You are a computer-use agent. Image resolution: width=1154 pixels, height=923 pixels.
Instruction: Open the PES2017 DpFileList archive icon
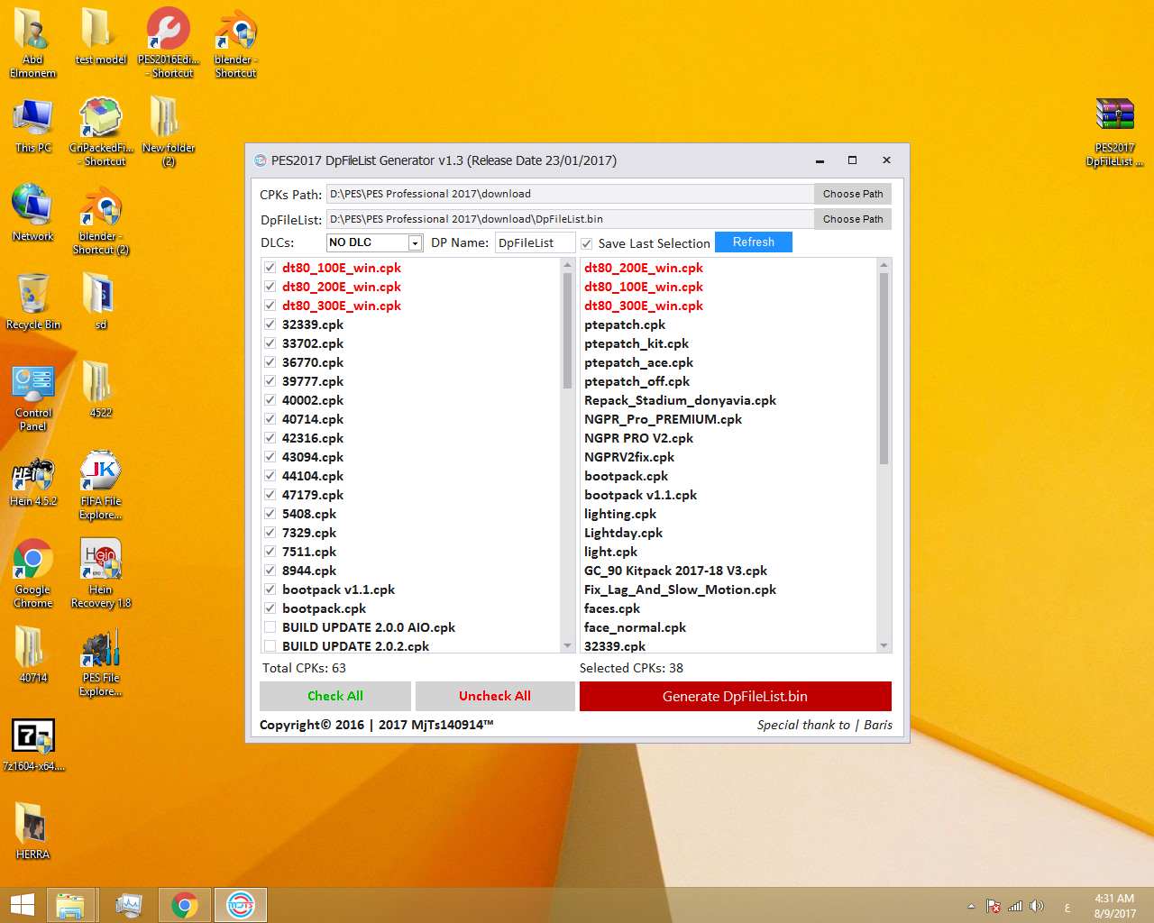(x=1114, y=131)
